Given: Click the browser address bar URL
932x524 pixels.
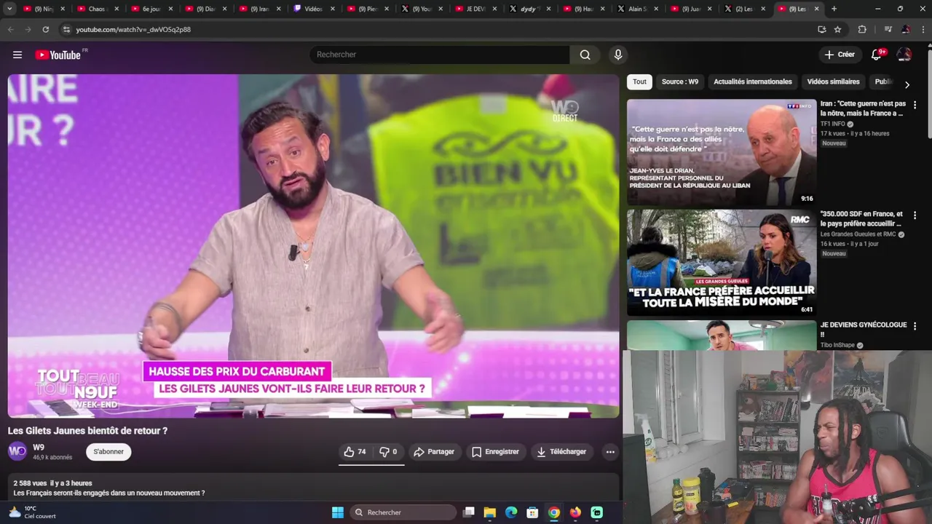Looking at the screenshot, I should (133, 30).
